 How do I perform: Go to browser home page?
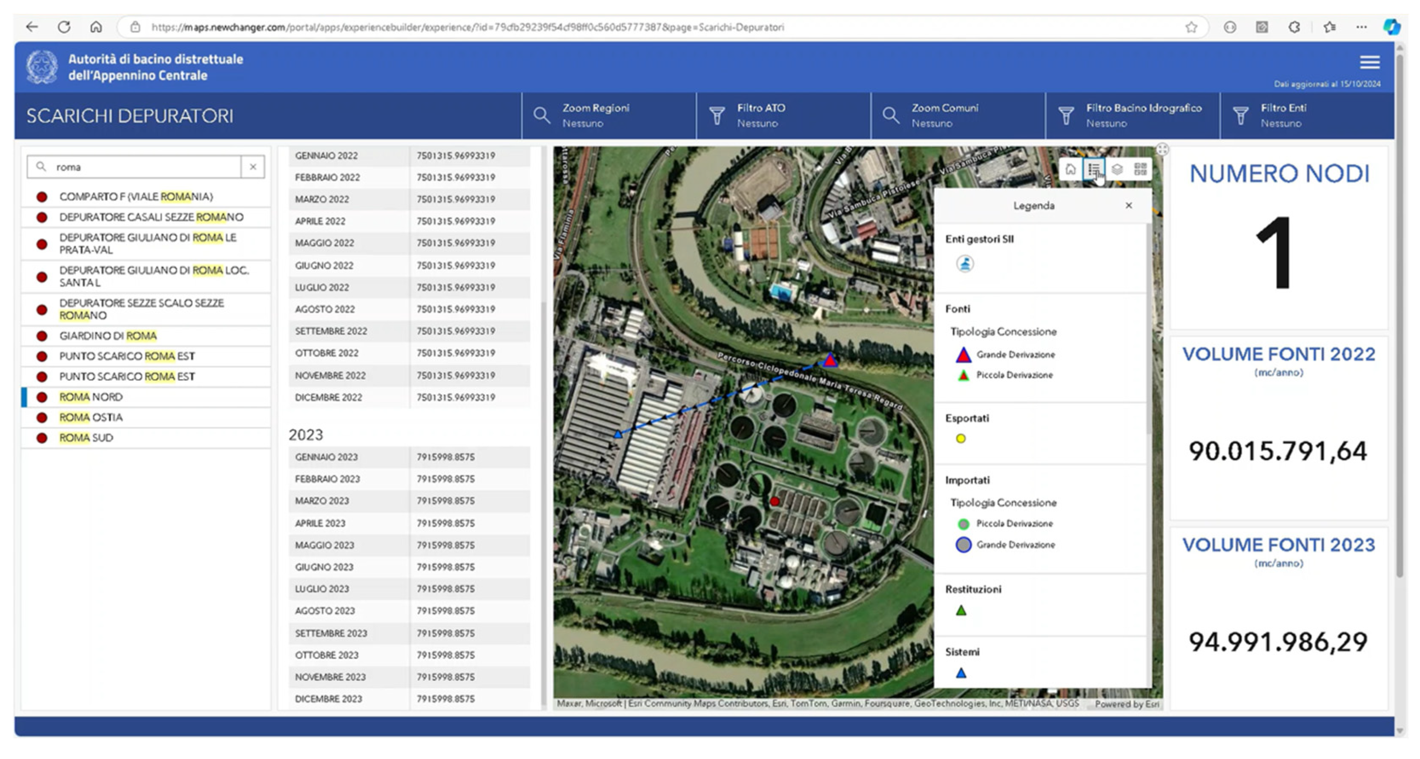pyautogui.click(x=96, y=26)
